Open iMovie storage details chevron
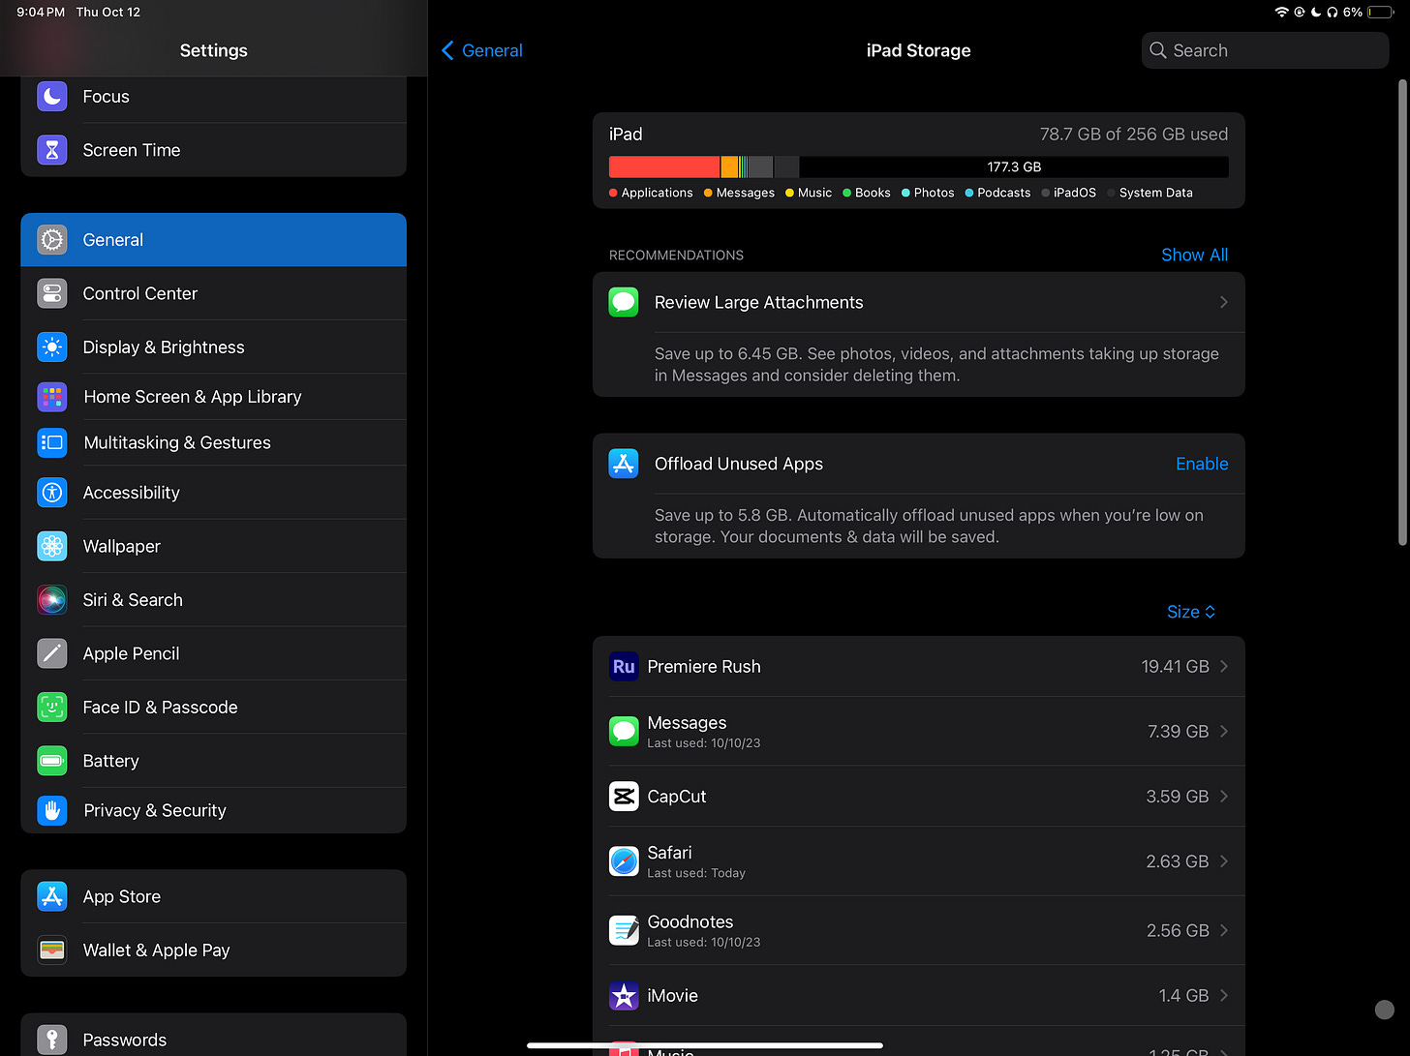 (1224, 995)
